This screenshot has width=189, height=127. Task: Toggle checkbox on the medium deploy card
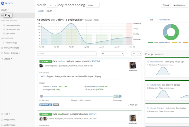[138, 61]
